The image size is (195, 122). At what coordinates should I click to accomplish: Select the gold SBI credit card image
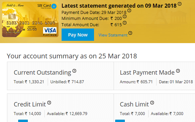30,20
